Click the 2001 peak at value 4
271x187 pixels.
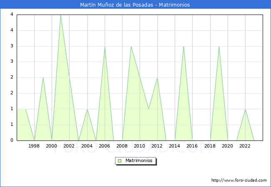tap(60, 15)
